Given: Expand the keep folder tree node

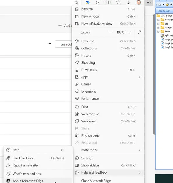Looking at the screenshot, I should click(158, 32).
